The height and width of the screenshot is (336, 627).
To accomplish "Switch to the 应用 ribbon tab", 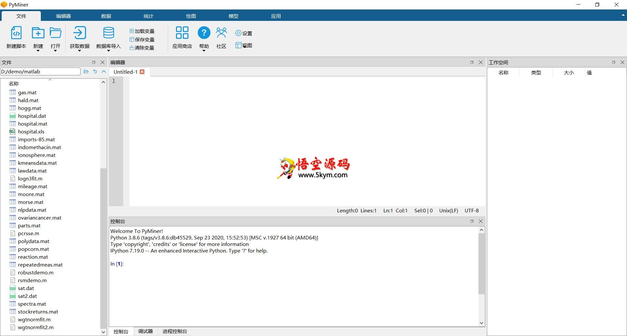I will pyautogui.click(x=276, y=16).
